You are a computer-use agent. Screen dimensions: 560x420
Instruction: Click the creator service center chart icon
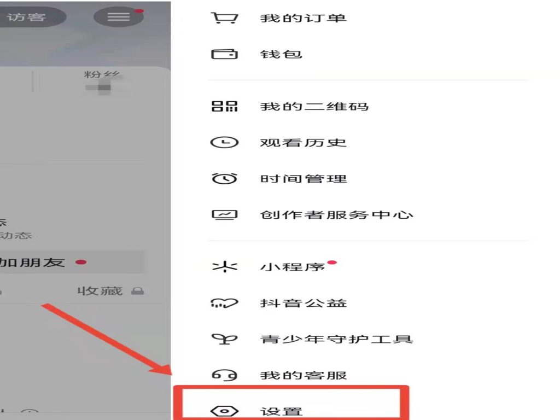(x=224, y=214)
